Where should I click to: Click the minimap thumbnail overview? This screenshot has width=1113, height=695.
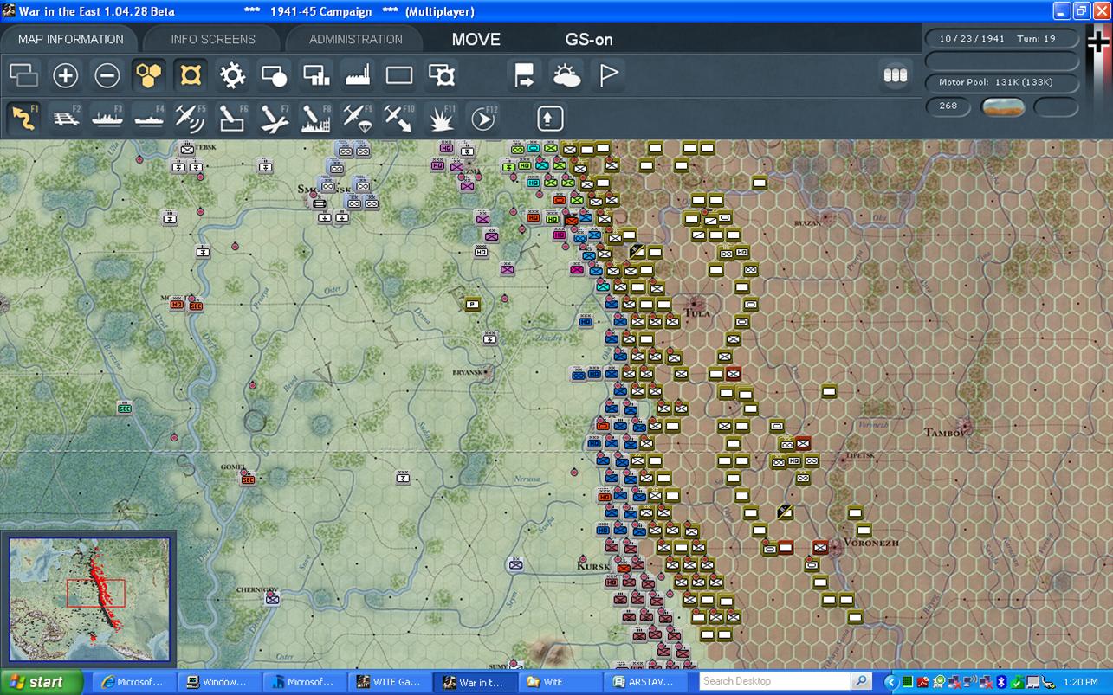(x=88, y=600)
